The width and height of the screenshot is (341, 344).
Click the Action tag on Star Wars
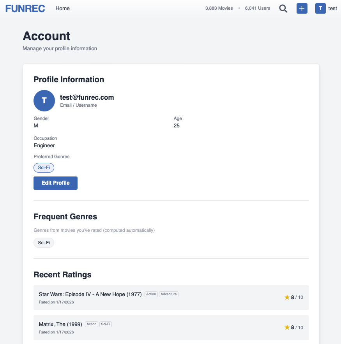[x=151, y=294]
